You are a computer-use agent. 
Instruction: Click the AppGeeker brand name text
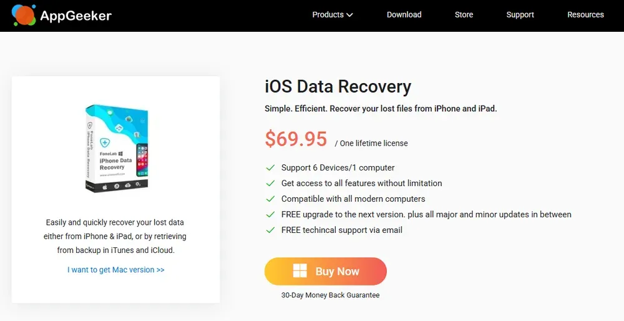76,16
